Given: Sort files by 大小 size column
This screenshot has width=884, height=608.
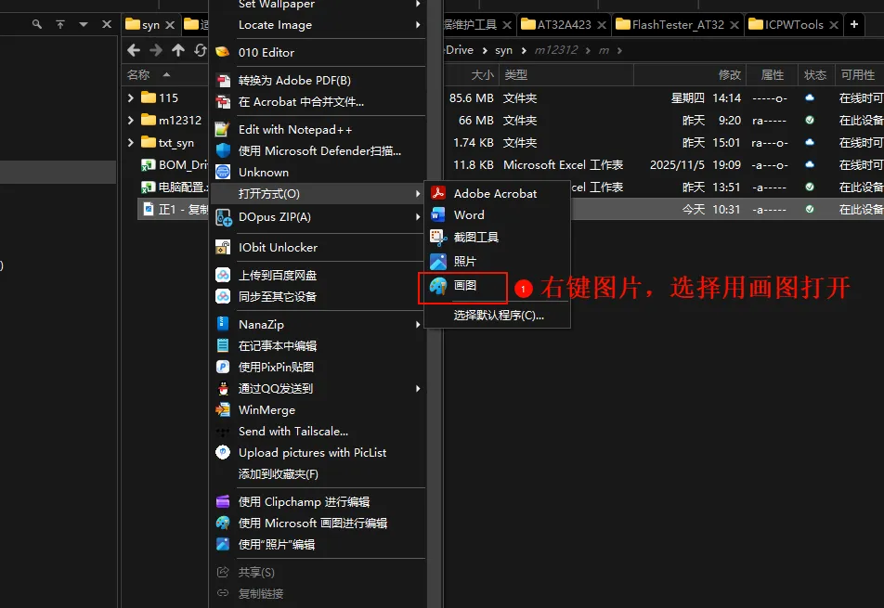Looking at the screenshot, I should [x=482, y=74].
